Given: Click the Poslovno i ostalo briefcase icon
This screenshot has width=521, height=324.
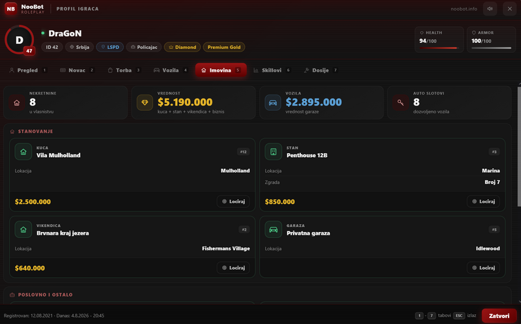Looking at the screenshot, I should 12,295.
